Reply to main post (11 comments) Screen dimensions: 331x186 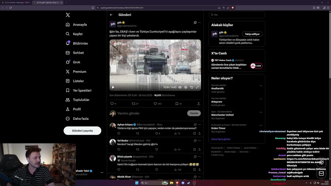tap(113, 104)
